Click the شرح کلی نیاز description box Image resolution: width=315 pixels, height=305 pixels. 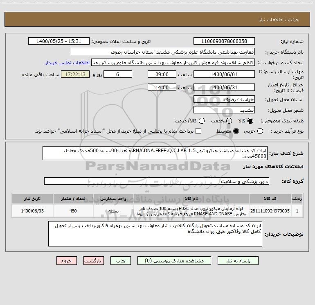click(155, 153)
